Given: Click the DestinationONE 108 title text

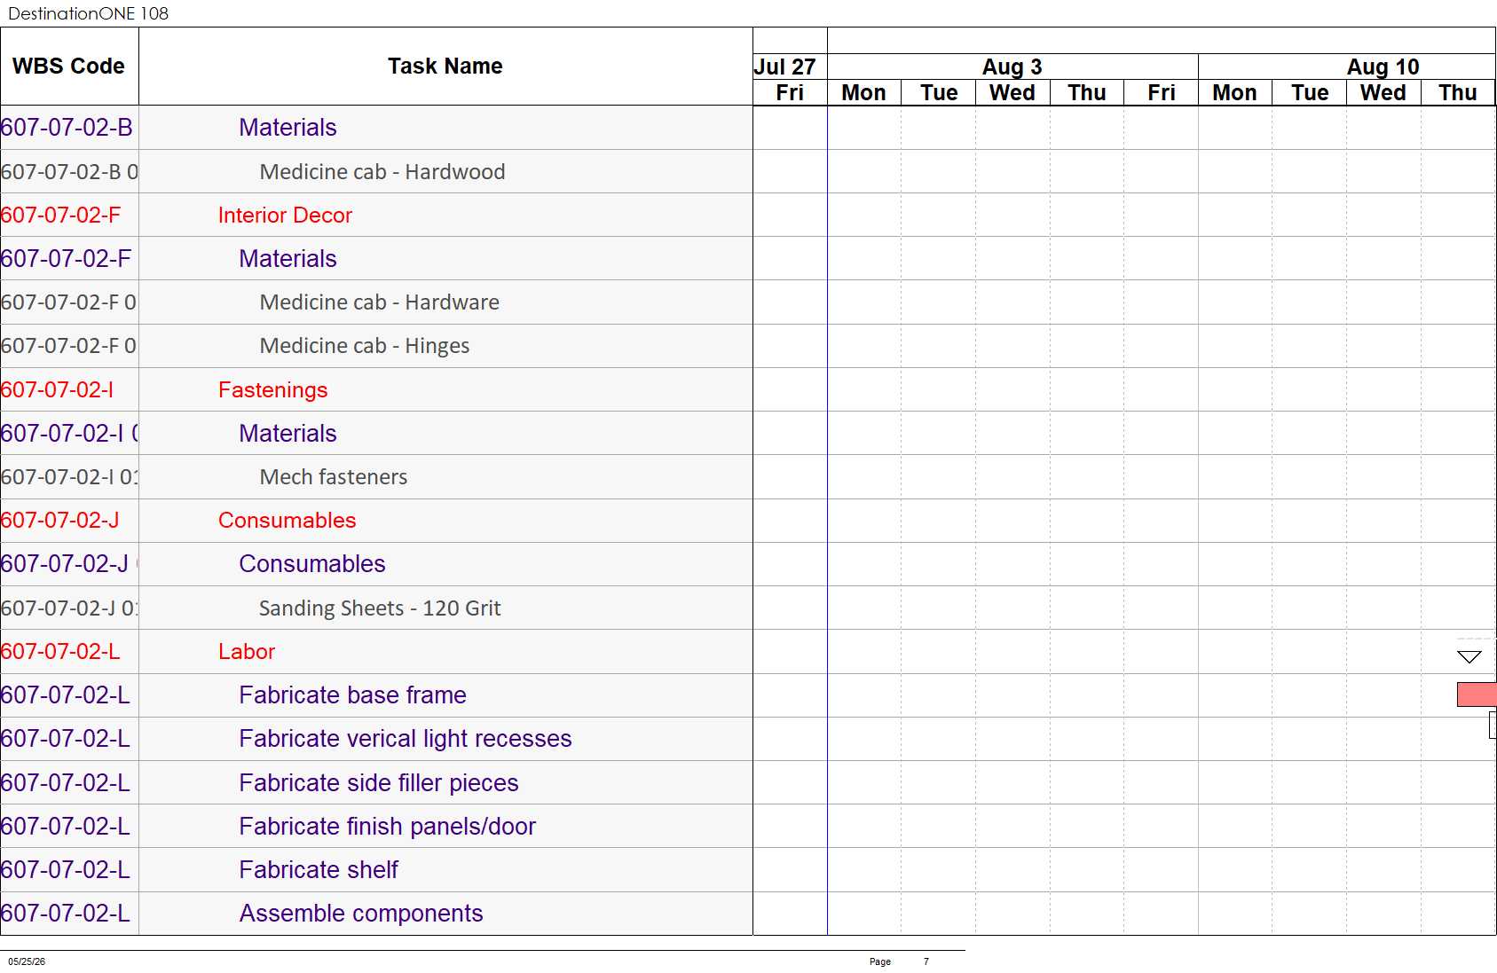Looking at the screenshot, I should [x=88, y=13].
